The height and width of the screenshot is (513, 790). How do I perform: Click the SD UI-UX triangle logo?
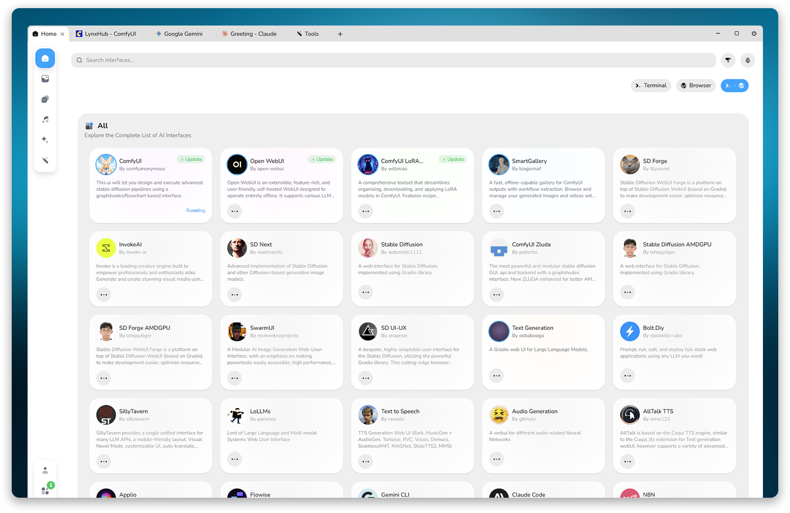click(368, 331)
